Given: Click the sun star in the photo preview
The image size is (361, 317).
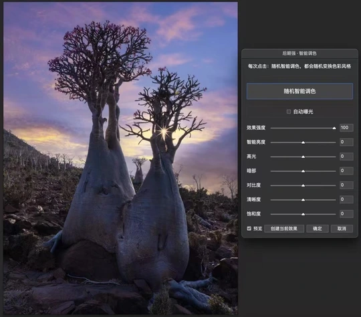Looking at the screenshot, I should point(164,132).
